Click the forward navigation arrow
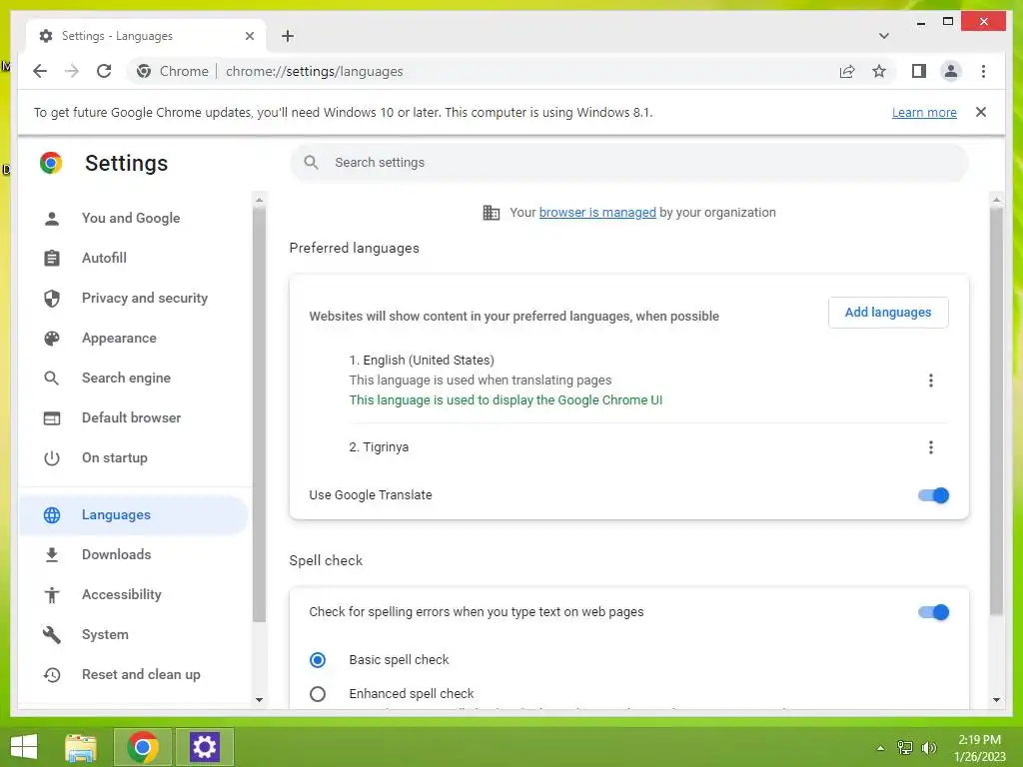The height and width of the screenshot is (767, 1023). [x=72, y=71]
